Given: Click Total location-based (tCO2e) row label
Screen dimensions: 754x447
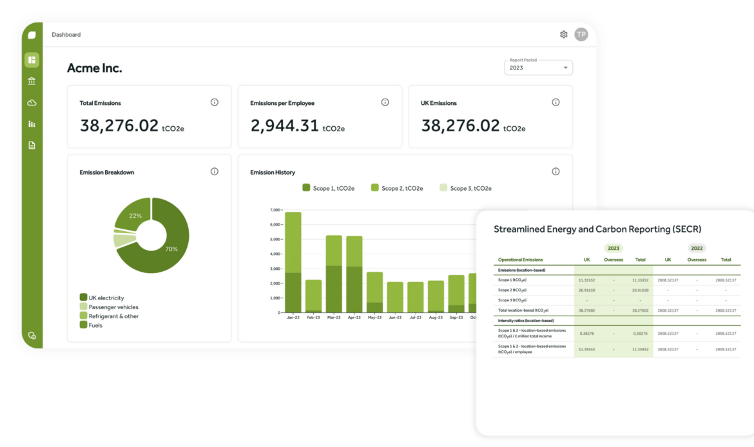Looking at the screenshot, I should 523,310.
